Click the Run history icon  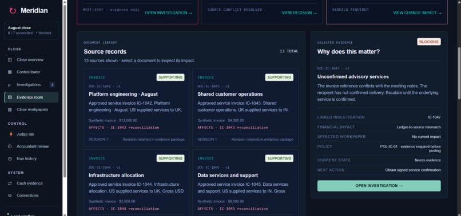tap(10, 159)
